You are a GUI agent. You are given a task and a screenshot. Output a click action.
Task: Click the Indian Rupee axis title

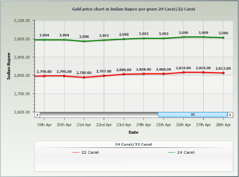point(9,66)
